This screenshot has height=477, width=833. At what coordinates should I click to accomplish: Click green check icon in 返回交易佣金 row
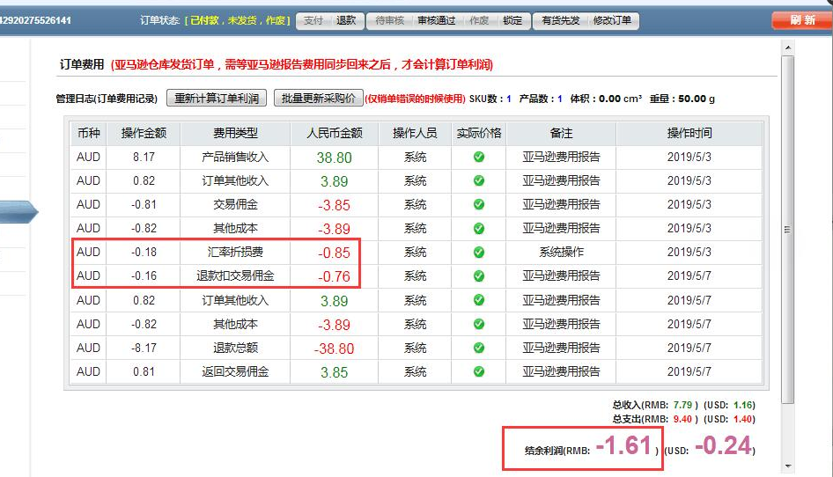(479, 371)
